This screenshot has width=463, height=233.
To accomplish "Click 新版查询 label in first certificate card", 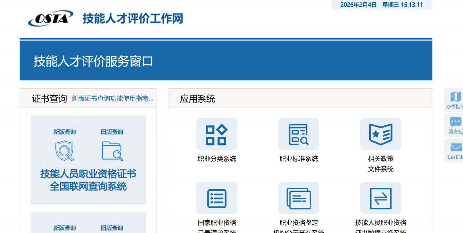I will pyautogui.click(x=65, y=132).
